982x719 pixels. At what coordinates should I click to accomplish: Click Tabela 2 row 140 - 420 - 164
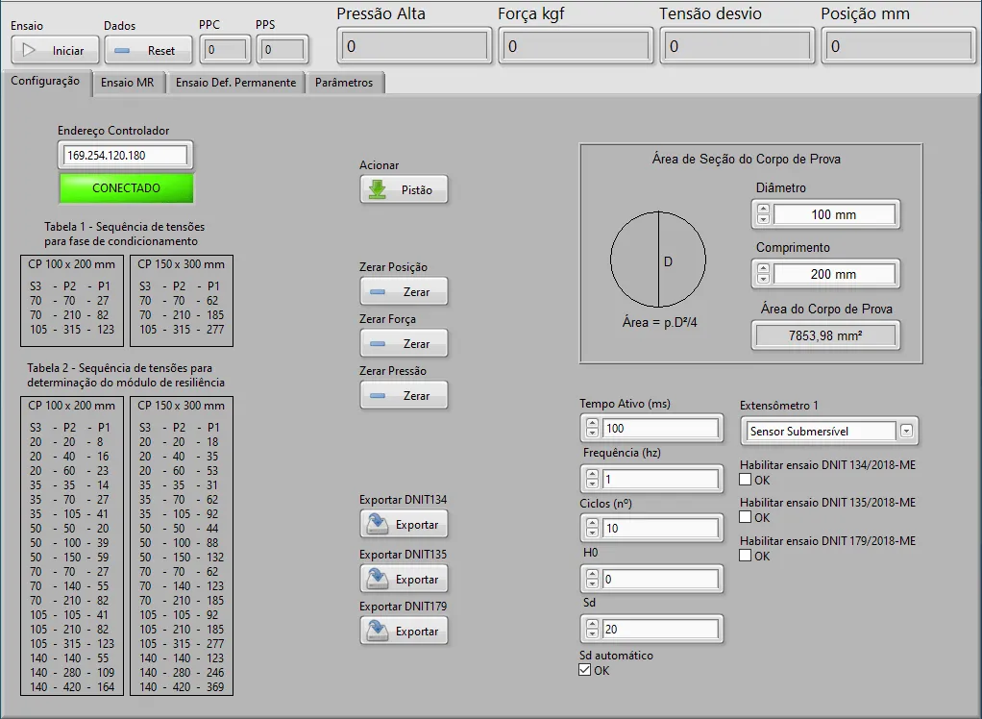(x=72, y=687)
